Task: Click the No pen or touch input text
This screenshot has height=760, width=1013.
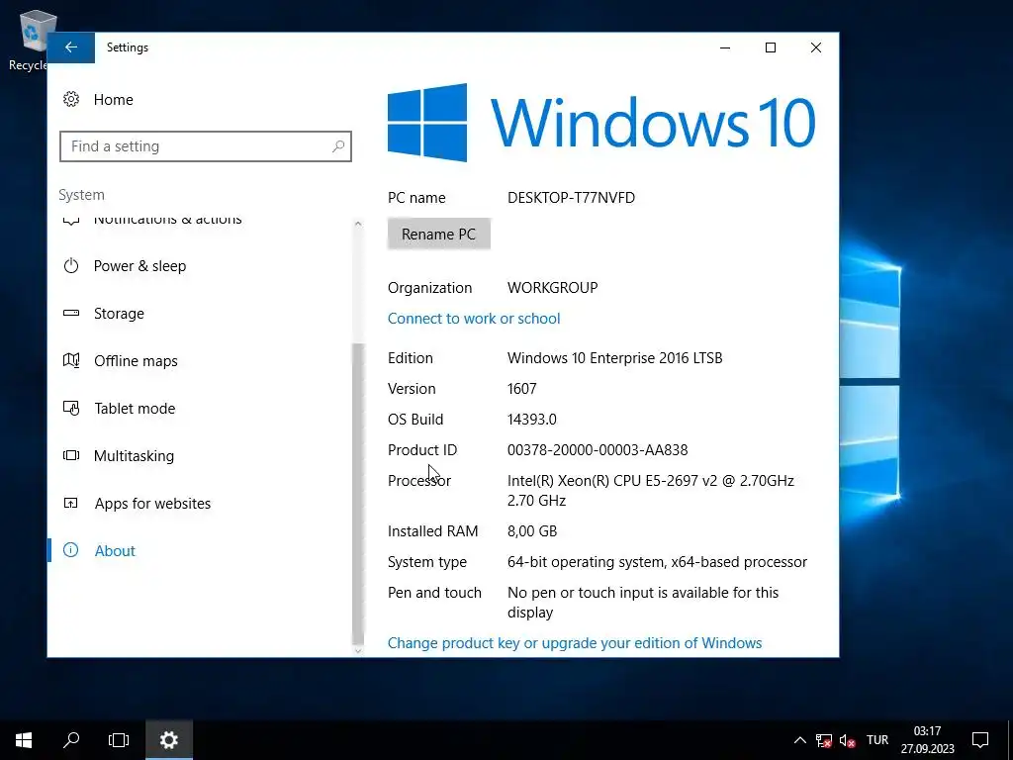Action: (643, 603)
